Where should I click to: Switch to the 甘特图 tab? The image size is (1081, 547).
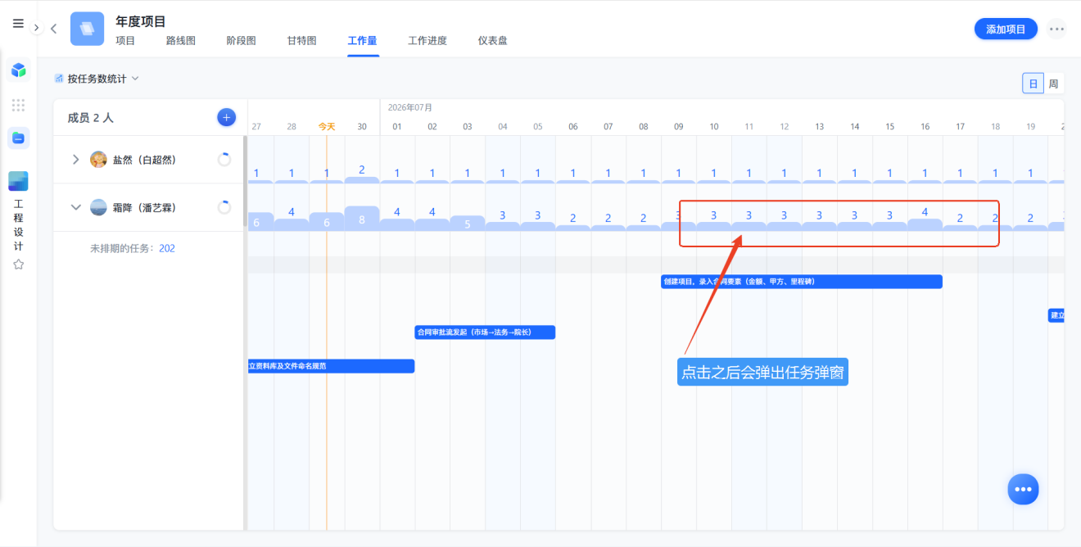click(x=301, y=40)
